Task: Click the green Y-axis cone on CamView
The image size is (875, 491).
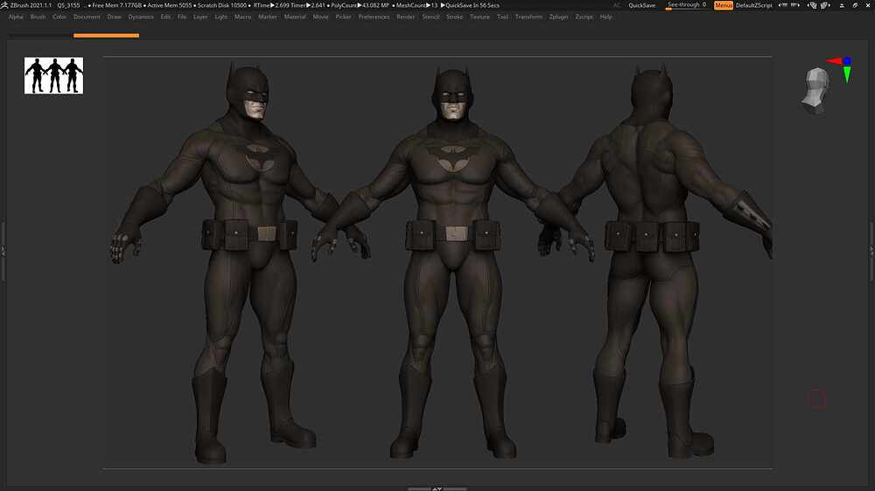Action: 847,74
